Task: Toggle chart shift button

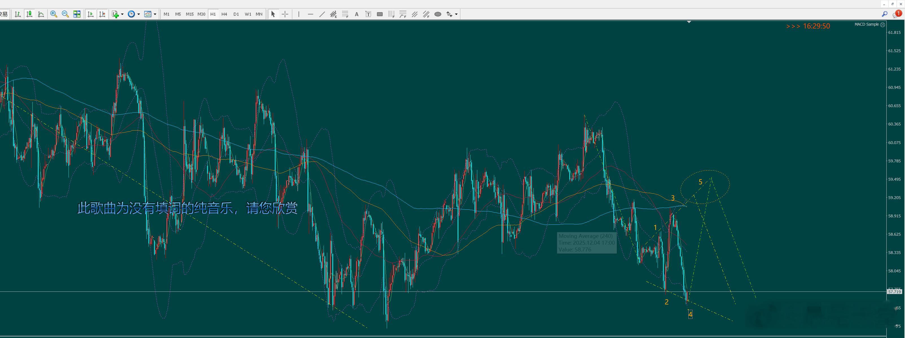Action: 102,14
